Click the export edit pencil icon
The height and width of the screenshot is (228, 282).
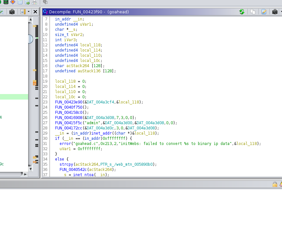click(264, 12)
